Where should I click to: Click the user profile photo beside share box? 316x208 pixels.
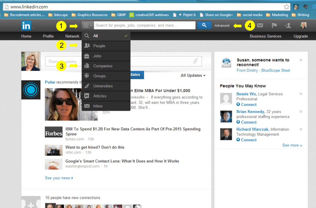point(31,61)
